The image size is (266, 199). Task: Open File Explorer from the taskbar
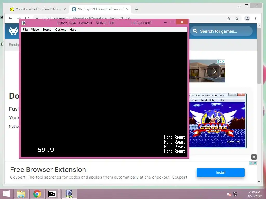coord(21,194)
